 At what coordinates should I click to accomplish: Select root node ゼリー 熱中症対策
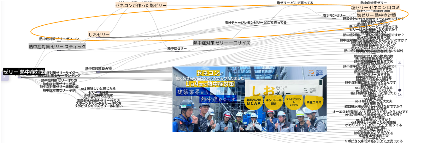24,72
